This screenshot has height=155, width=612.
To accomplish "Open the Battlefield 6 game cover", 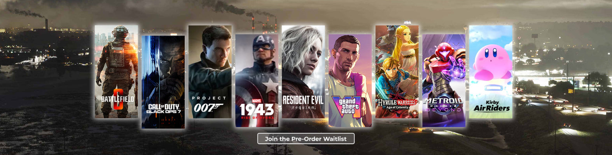I will [116, 72].
